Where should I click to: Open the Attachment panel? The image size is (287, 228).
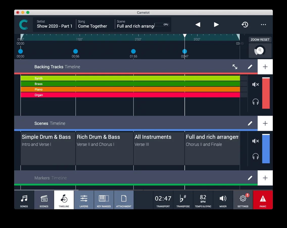click(x=124, y=200)
